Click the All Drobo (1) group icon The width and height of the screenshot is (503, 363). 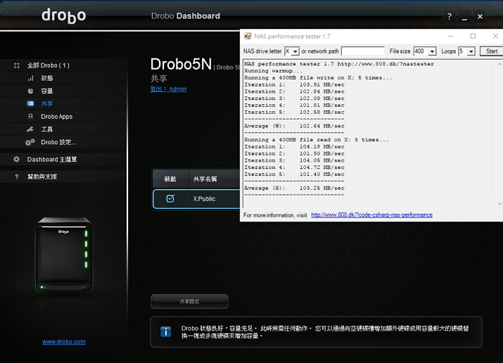(x=17, y=65)
